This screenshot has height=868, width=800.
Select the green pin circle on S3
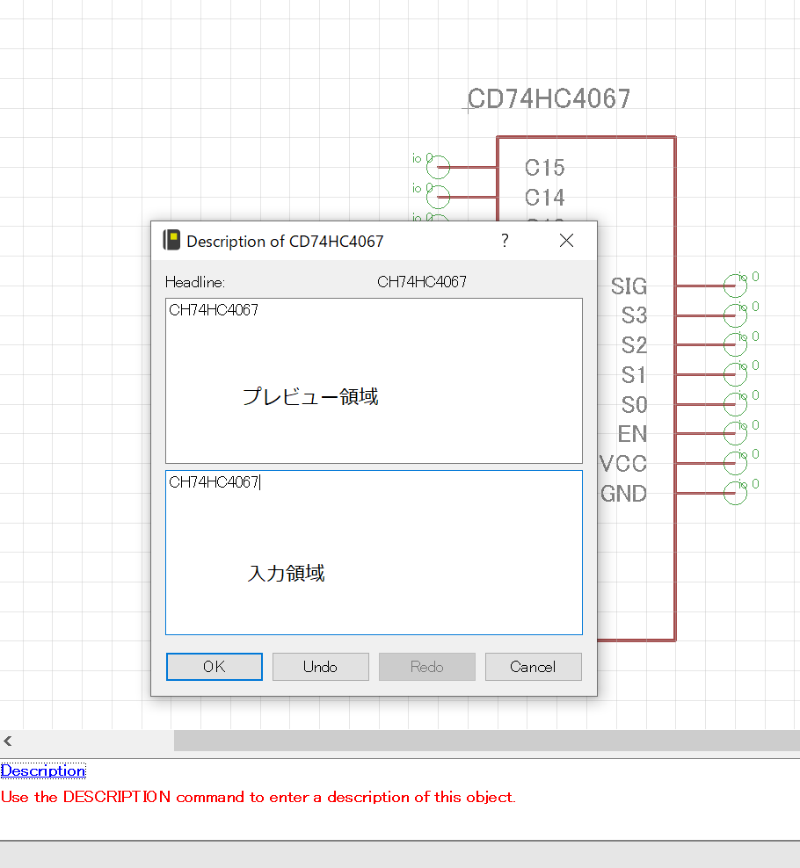pyautogui.click(x=735, y=315)
